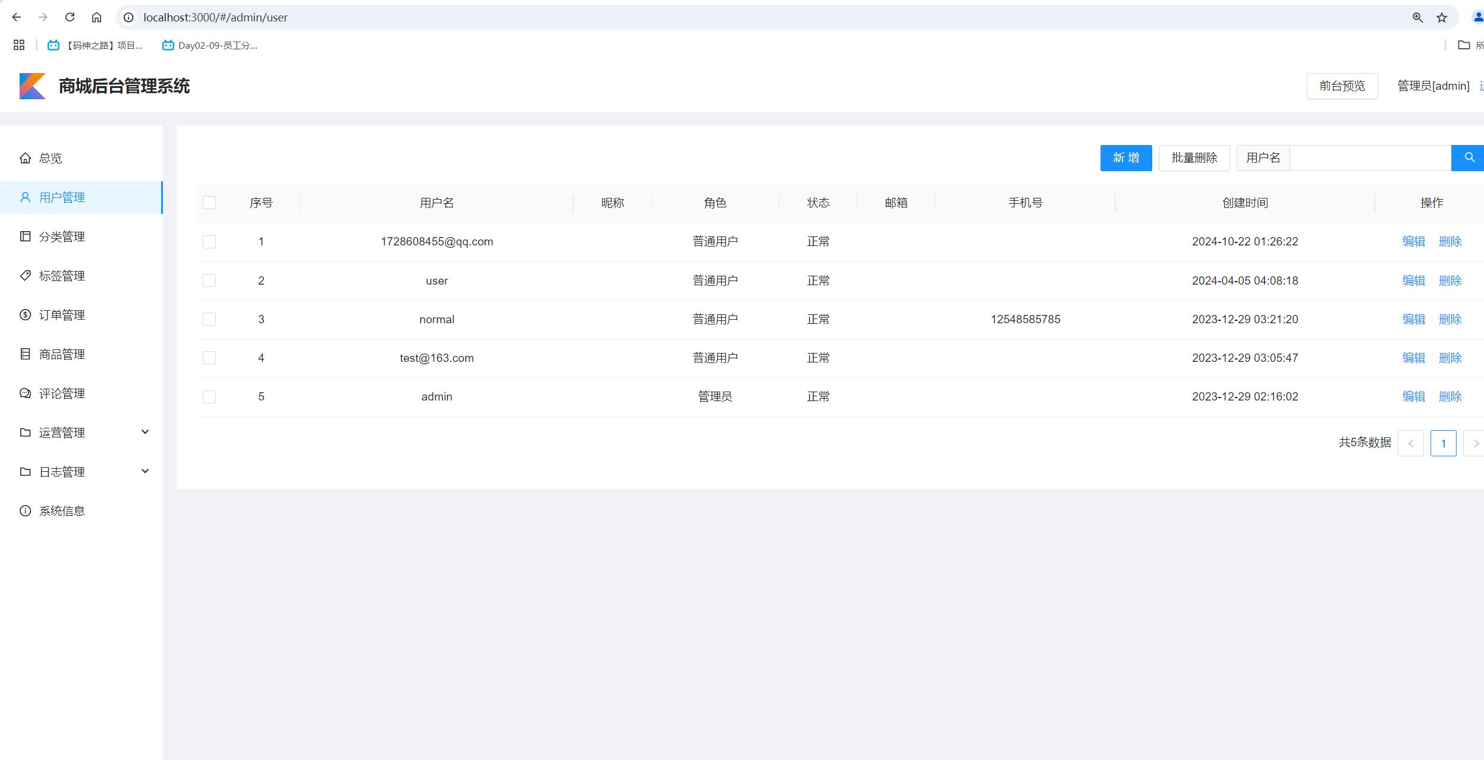Select the 总览 home icon in sidebar
The image size is (1484, 760).
(x=25, y=157)
